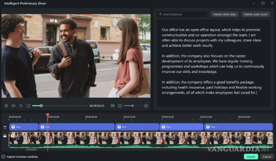The image size is (276, 161).
Task: Click the frame-by-frame view icon beside timecode
Action: coord(113,106)
